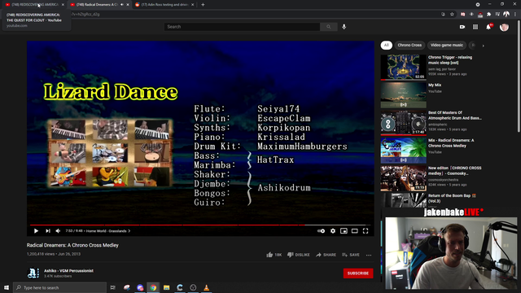Open the red extension icon in toolbar
This screenshot has width=521, height=293.
coord(462,15)
